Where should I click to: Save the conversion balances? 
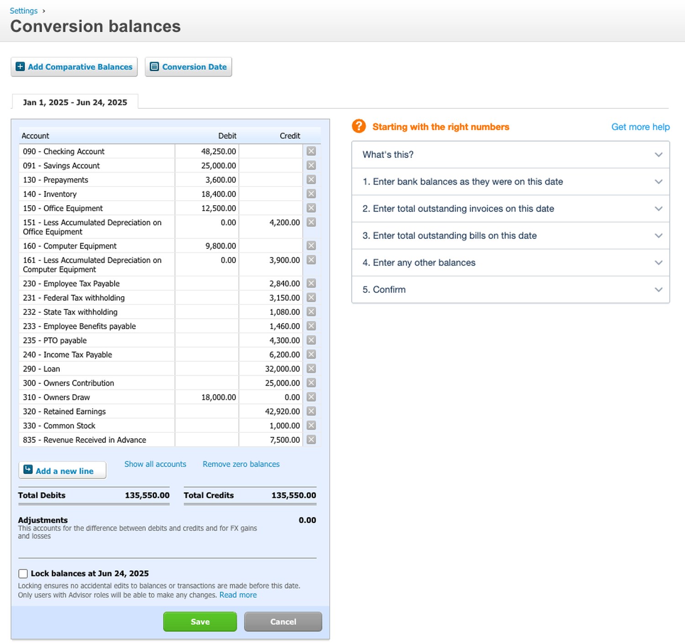pos(200,622)
